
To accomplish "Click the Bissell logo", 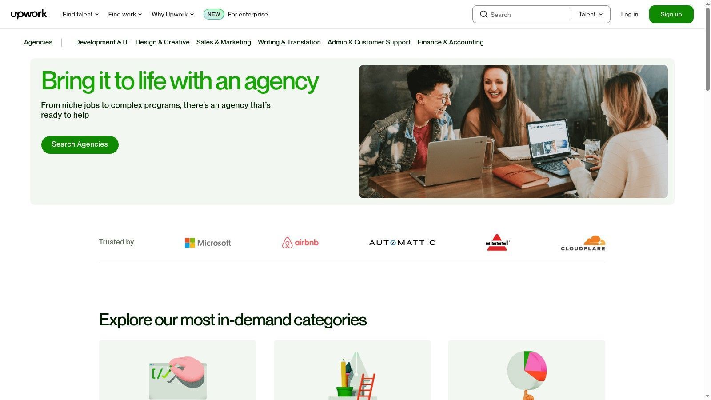I will click(497, 243).
